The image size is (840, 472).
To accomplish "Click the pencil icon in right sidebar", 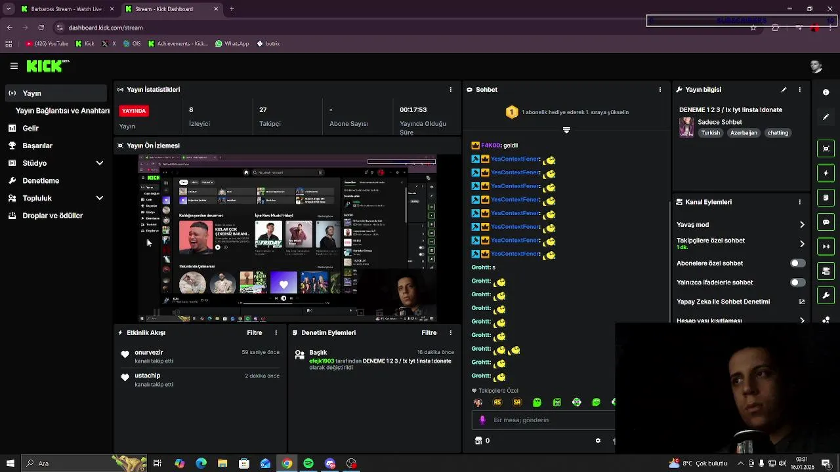I will pos(826,117).
